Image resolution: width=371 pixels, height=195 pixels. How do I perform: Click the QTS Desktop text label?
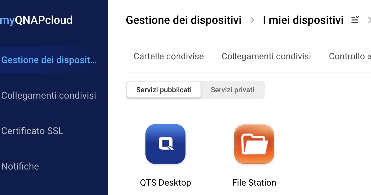(x=165, y=183)
